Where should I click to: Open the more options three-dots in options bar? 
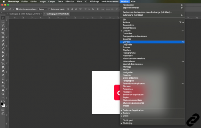(102, 9)
